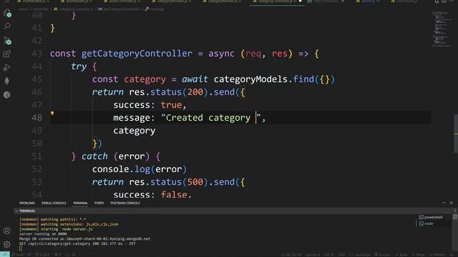The width and height of the screenshot is (458, 257).
Task: Click the lightbulb code action on line 48
Action: click(x=52, y=113)
